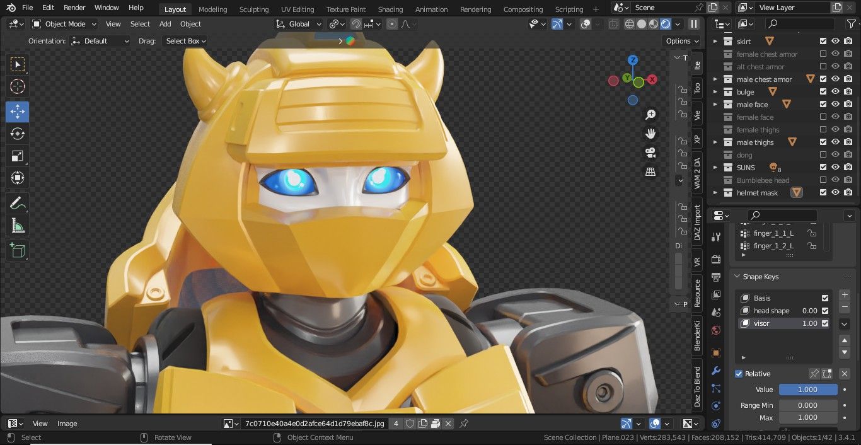Image resolution: width=861 pixels, height=445 pixels.
Task: Open Global transform orientation dropdown
Action: (x=299, y=24)
